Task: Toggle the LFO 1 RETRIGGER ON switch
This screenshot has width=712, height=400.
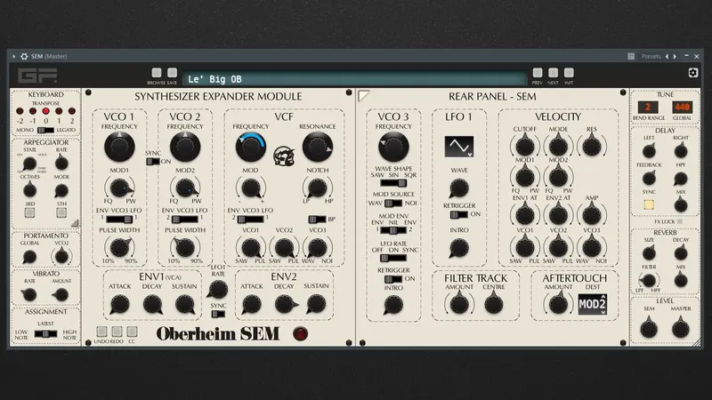Action: 458,214
